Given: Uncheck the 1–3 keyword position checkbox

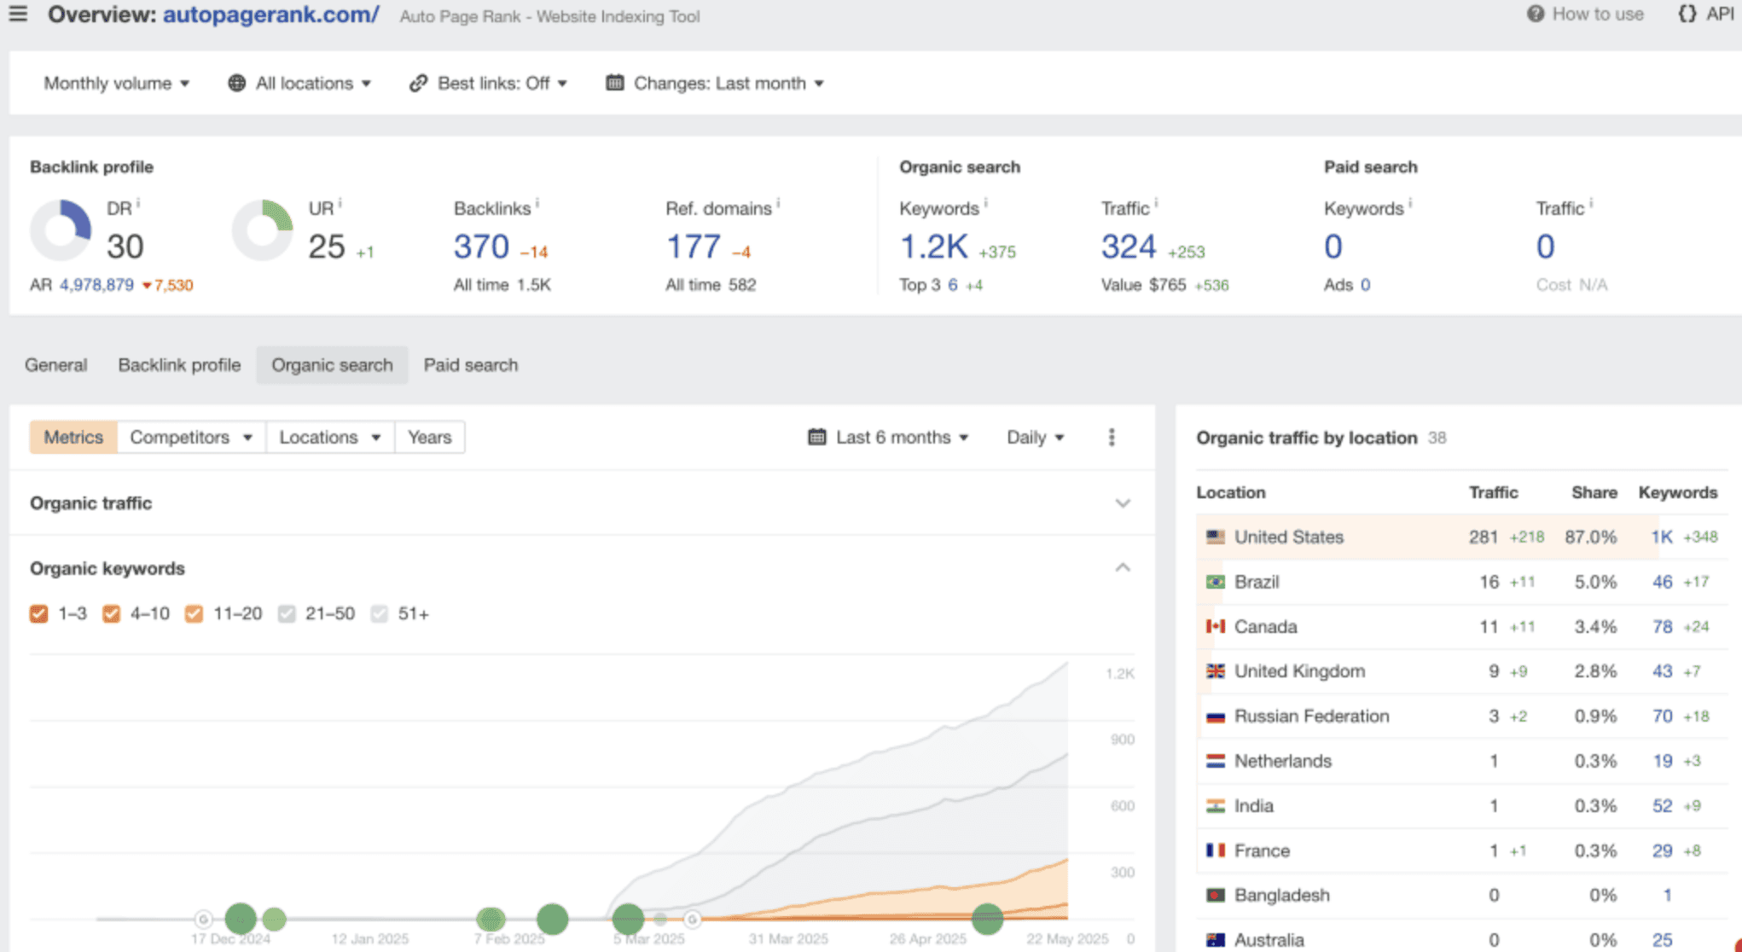Looking at the screenshot, I should (38, 614).
